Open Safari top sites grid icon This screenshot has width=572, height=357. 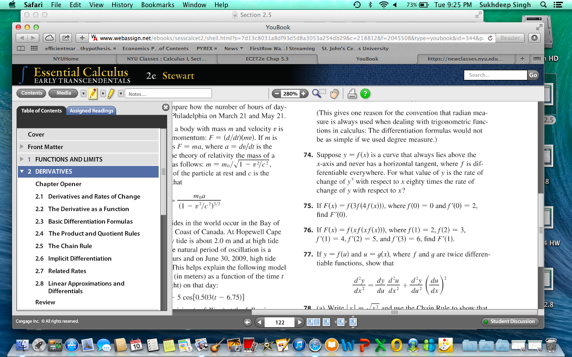click(x=34, y=49)
